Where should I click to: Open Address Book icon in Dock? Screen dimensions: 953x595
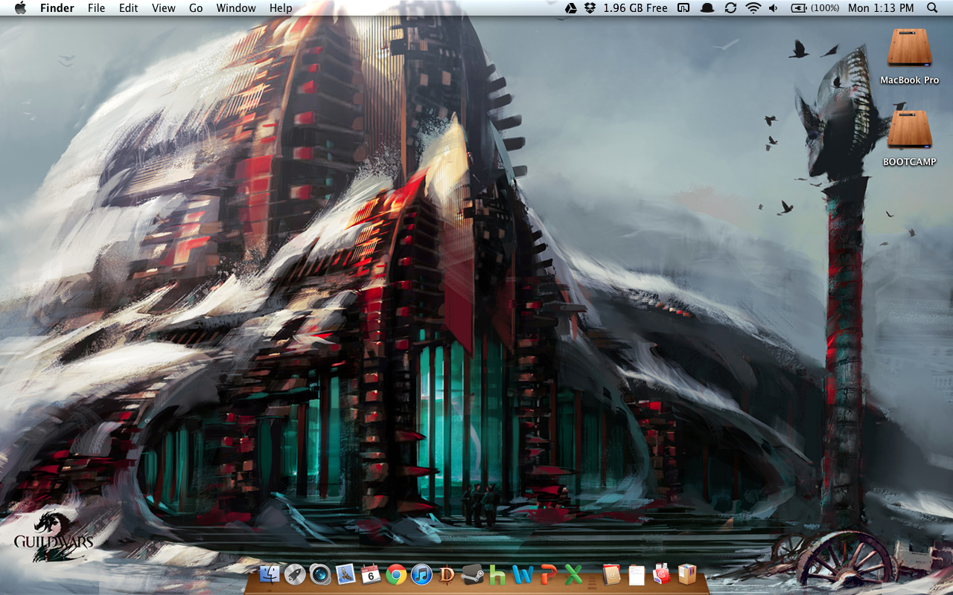coord(611,574)
